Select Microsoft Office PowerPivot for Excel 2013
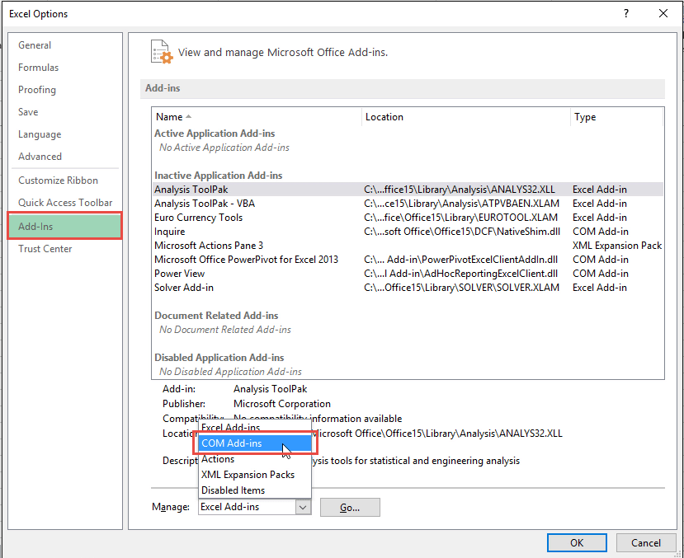This screenshot has width=684, height=558. [x=408, y=259]
